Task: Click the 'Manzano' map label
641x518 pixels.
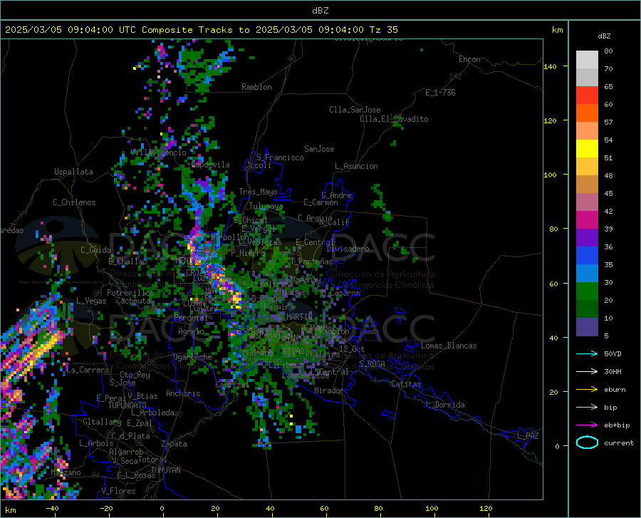Action: click(66, 472)
